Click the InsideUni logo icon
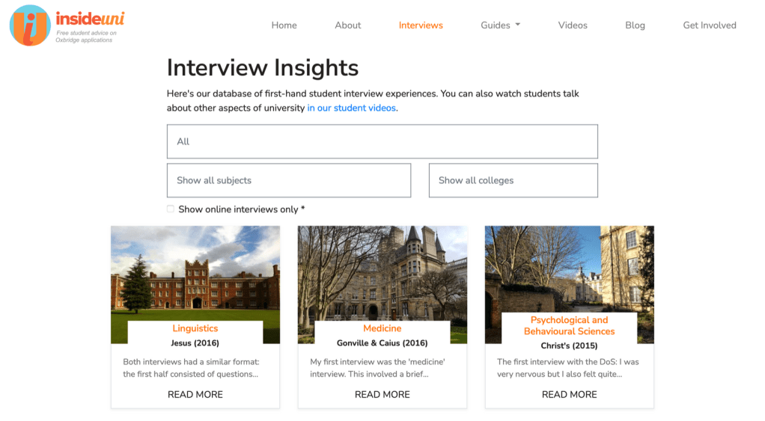Viewport: 765px width, 421px height. pos(30,25)
